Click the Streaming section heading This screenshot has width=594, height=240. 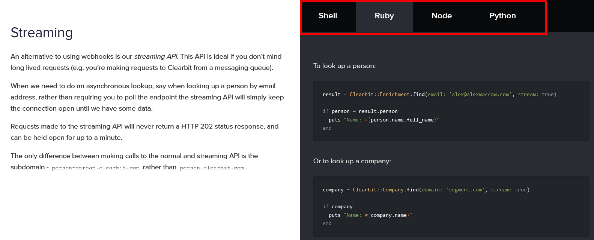click(42, 33)
